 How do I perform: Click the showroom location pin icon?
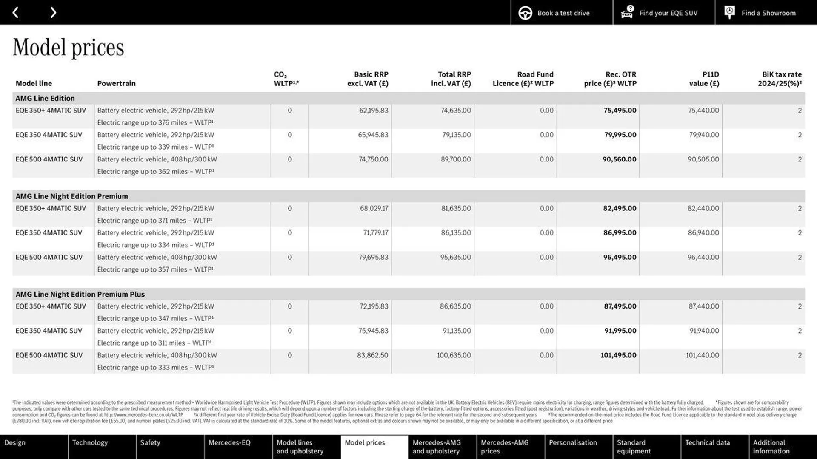(729, 12)
